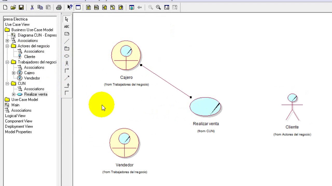The width and height of the screenshot is (332, 186).
Task: Select the Generalization arrow tool
Action: point(67,85)
